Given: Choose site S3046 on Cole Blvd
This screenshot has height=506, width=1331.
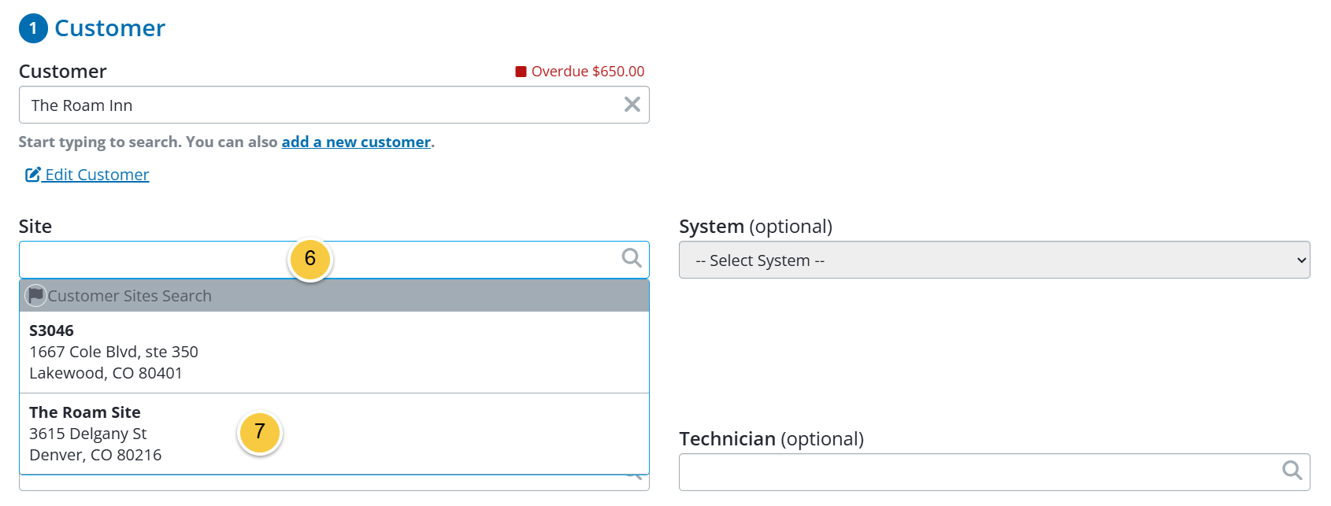Looking at the screenshot, I should tap(334, 352).
